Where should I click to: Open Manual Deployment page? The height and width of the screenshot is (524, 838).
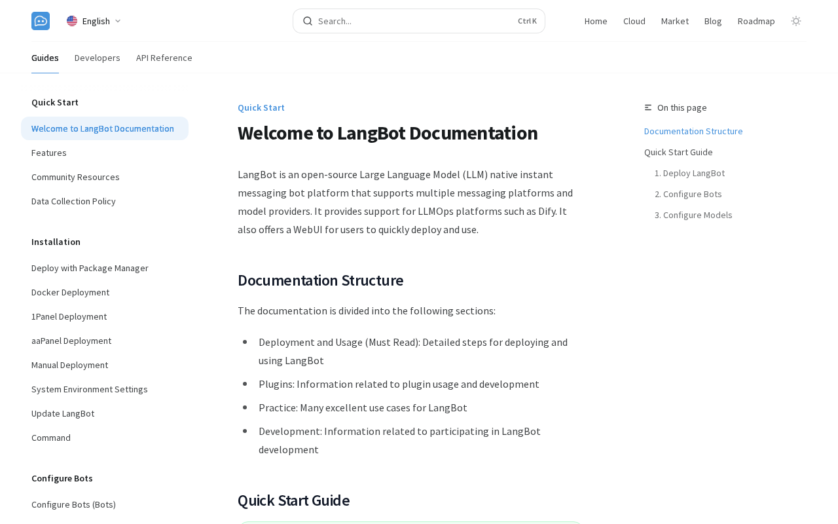(105, 365)
